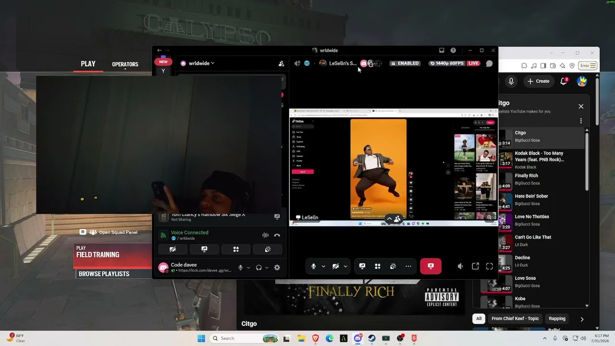Expand microphone options arrow in call controls
The image size is (615, 346).
coord(323,266)
